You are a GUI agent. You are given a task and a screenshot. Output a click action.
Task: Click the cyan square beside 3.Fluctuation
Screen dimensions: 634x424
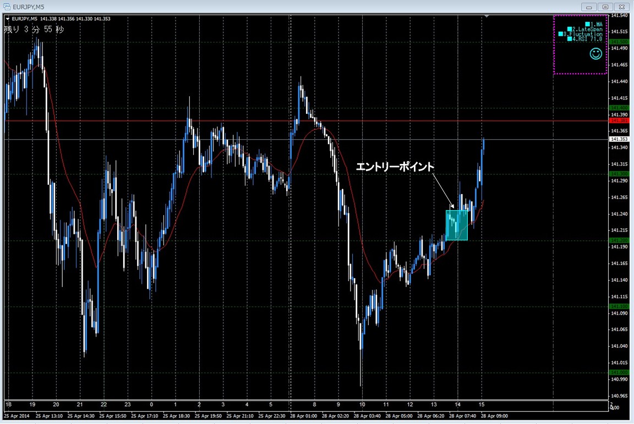tap(560, 34)
